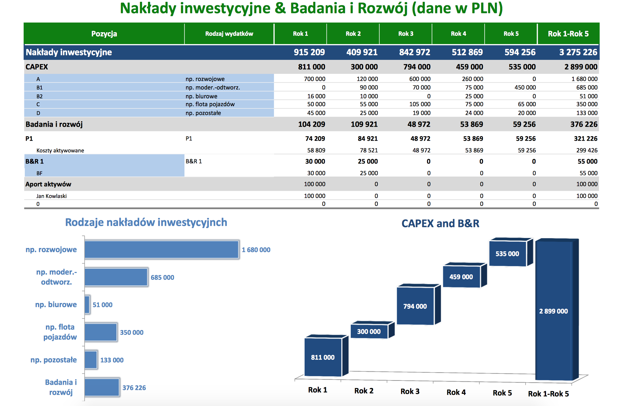Select the 'Rok 3' column header
This screenshot has height=406, width=622.
[x=406, y=34]
